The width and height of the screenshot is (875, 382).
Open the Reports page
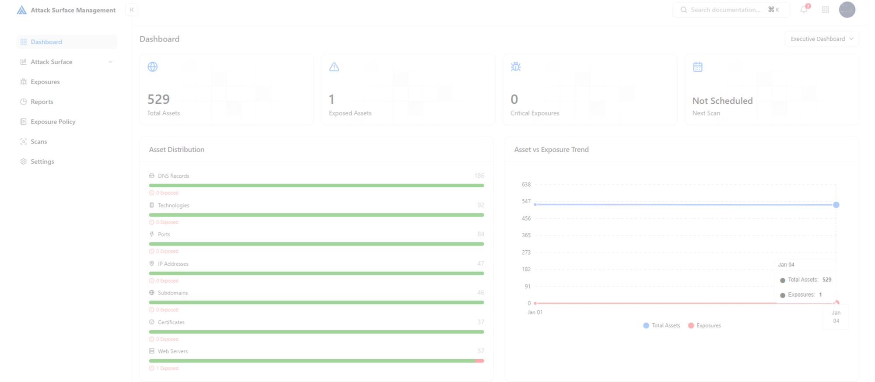pos(42,102)
